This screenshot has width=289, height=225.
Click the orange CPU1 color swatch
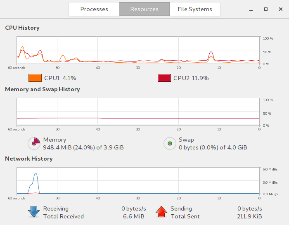(35, 78)
